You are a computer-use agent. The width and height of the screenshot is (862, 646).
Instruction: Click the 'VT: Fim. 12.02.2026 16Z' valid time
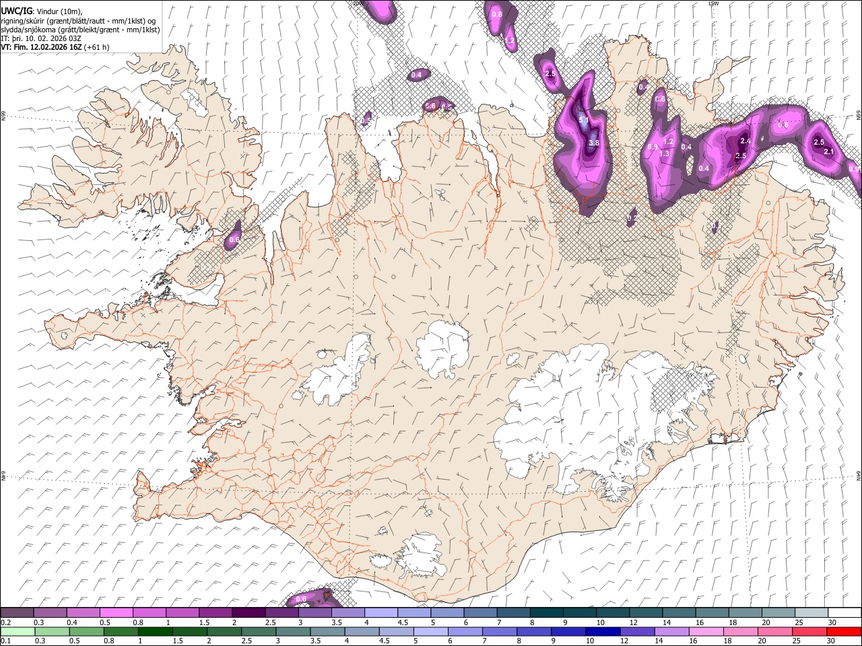pos(42,47)
